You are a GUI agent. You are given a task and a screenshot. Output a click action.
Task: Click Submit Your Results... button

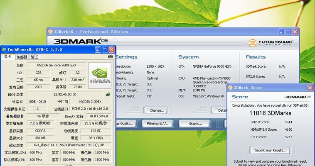(x=270, y=150)
